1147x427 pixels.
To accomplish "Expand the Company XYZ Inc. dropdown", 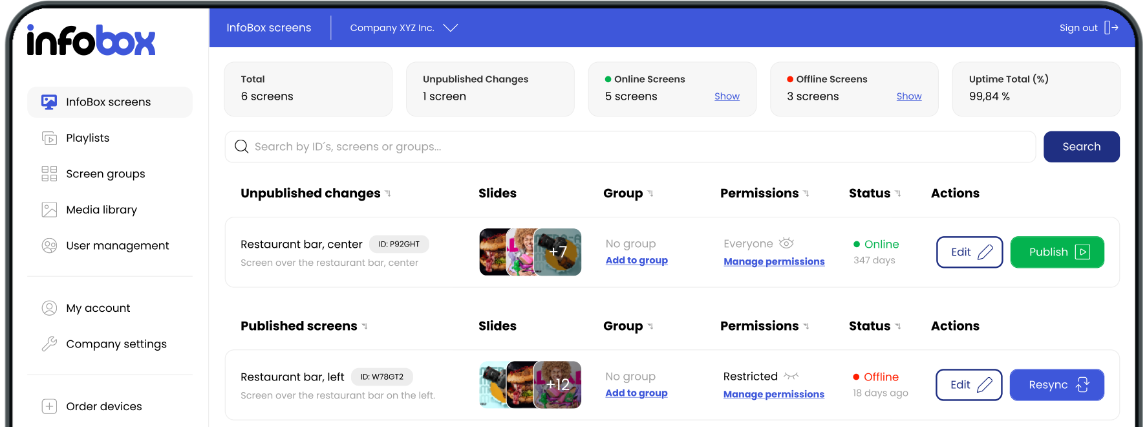I will click(x=404, y=28).
